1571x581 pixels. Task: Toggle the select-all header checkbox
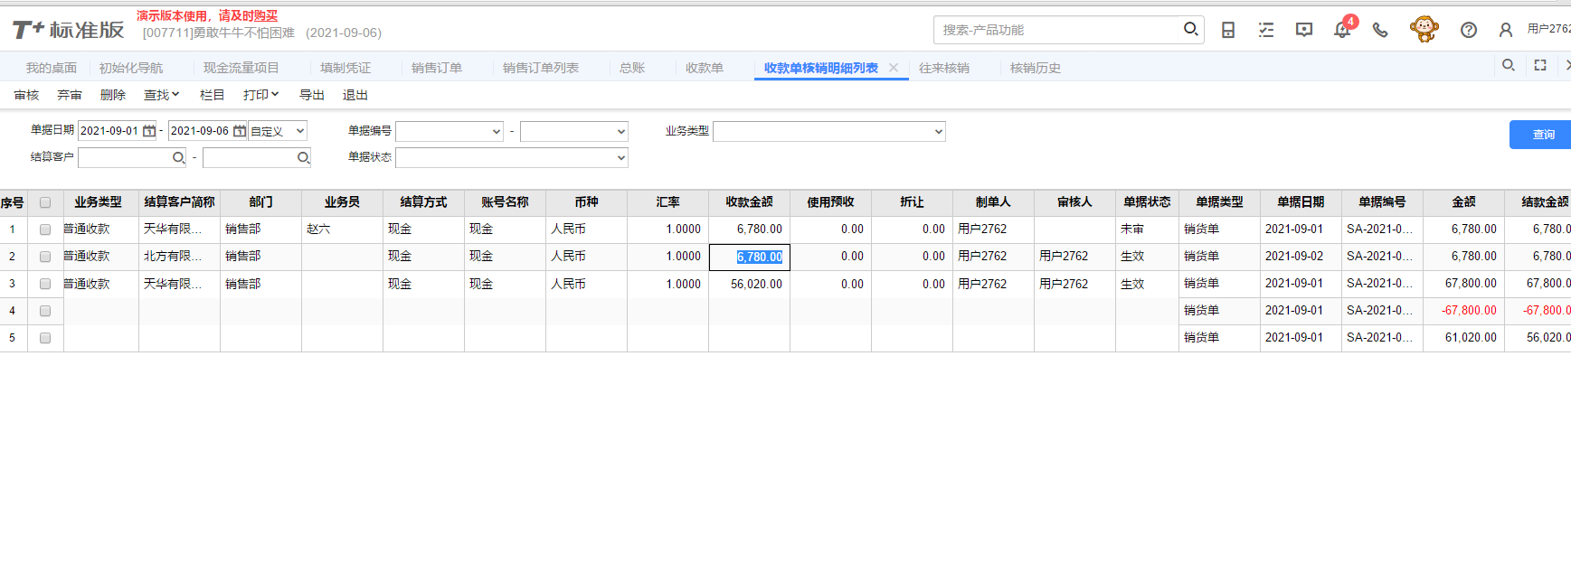click(45, 202)
